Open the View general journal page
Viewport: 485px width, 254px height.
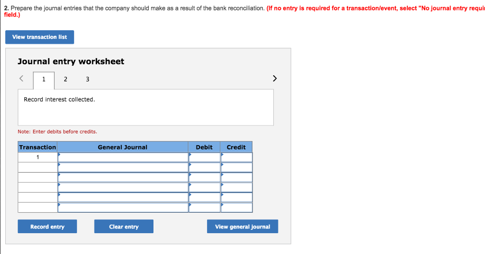242,227
